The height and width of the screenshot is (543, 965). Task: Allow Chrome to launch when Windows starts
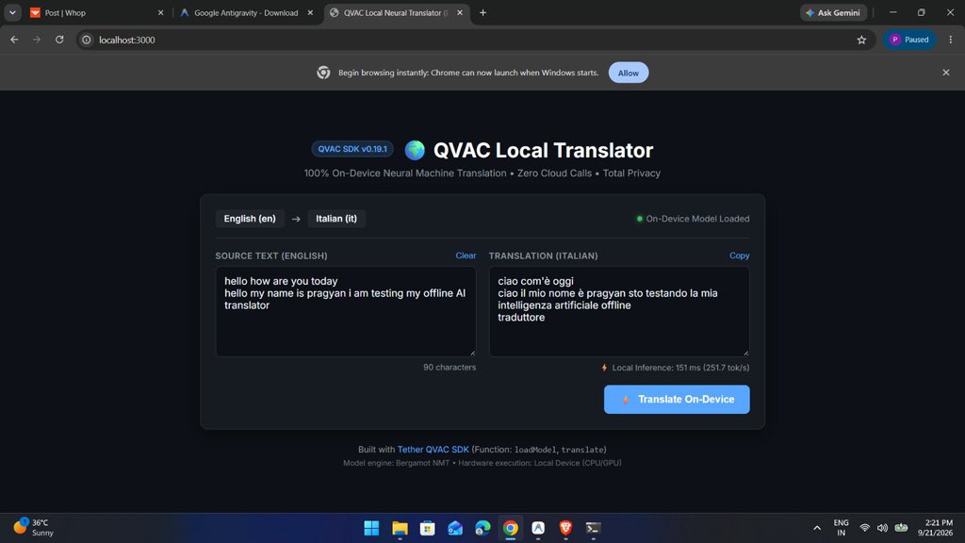pyautogui.click(x=629, y=73)
